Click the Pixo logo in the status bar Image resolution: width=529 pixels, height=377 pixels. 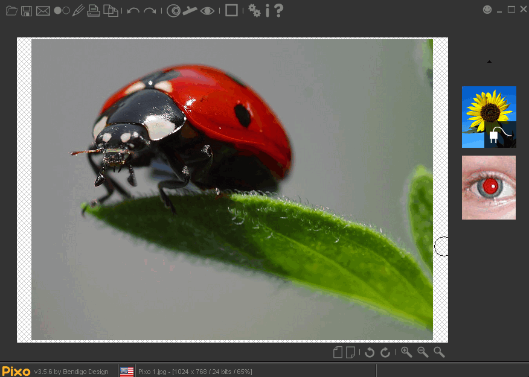pos(16,372)
